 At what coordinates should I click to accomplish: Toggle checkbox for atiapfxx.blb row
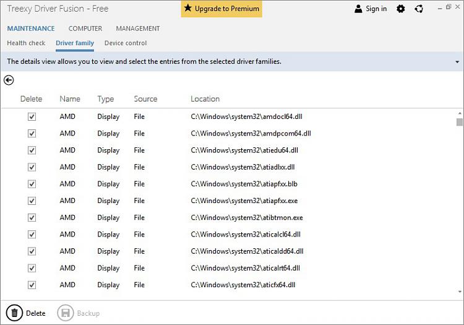coord(32,184)
